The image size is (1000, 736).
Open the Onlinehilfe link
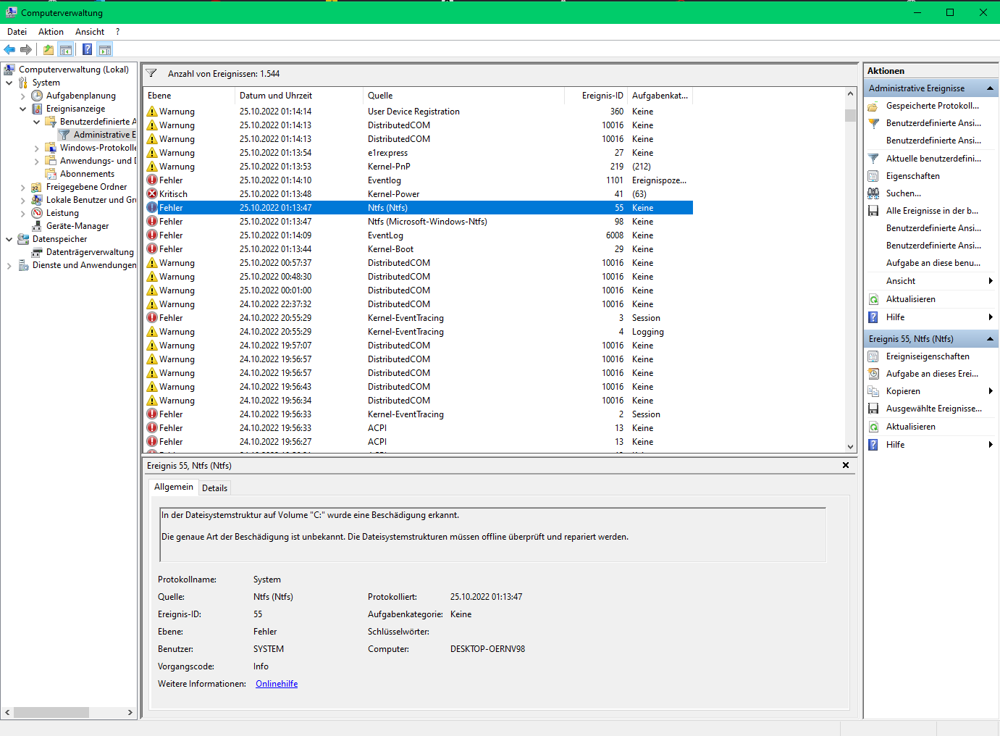click(277, 684)
